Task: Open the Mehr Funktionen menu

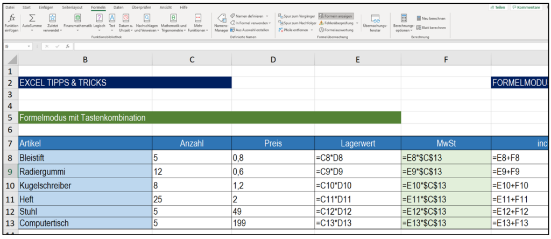Action: (198, 23)
